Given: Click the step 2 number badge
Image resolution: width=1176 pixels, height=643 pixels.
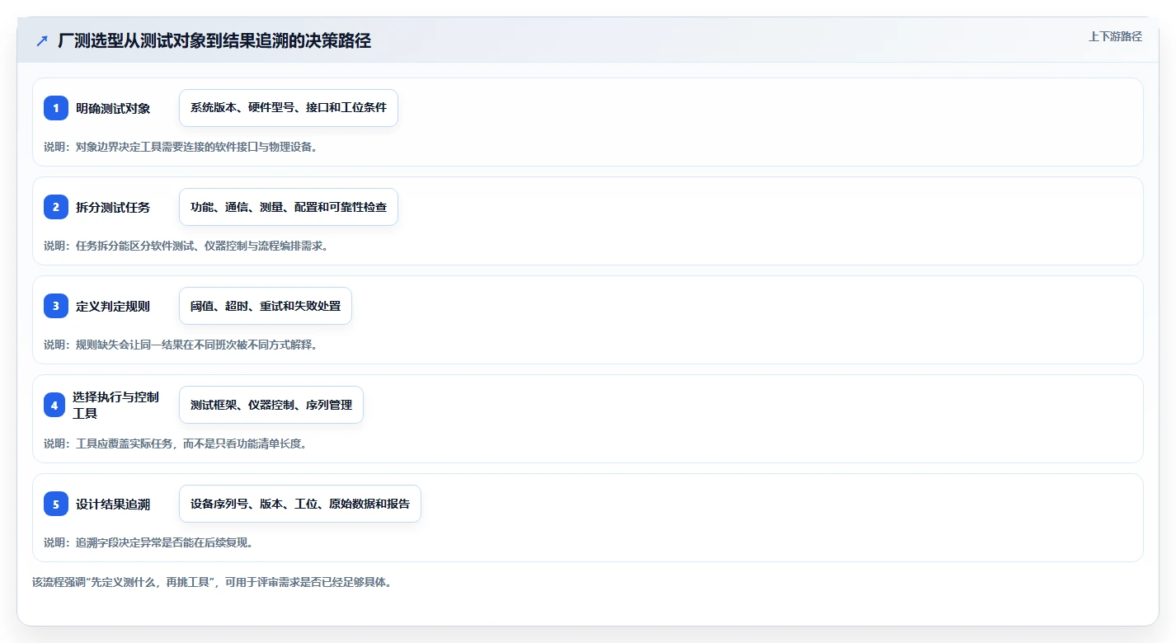Looking at the screenshot, I should tap(56, 207).
